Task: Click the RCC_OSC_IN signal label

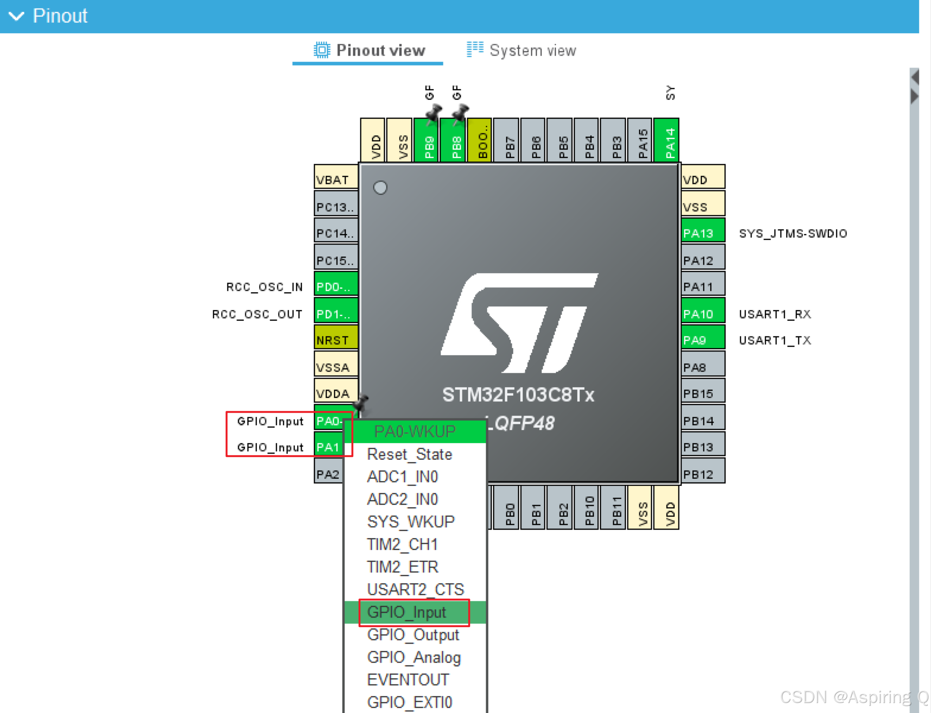Action: [x=264, y=287]
